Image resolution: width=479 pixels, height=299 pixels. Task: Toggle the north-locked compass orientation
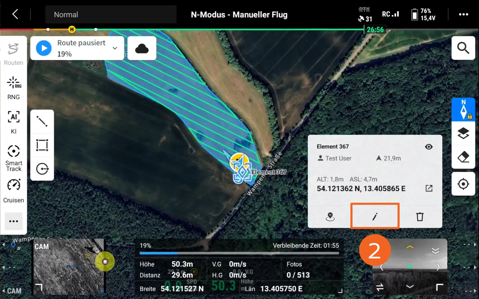click(x=463, y=110)
